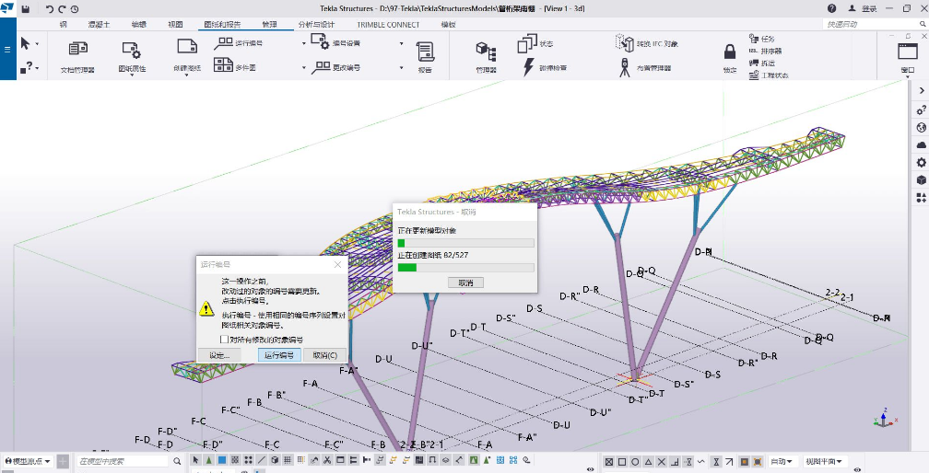Toggle the snap to midpoints triangle switch
Screen dimensions: 929x473
pyautogui.click(x=648, y=461)
